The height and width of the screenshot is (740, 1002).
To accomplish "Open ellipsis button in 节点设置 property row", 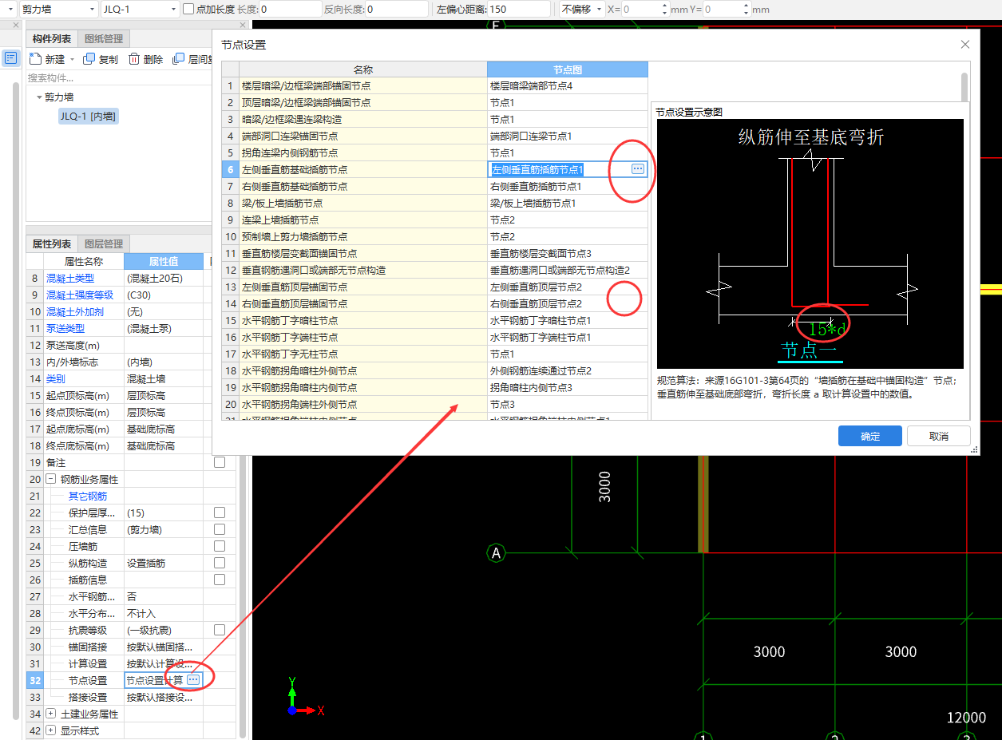I will click(193, 680).
